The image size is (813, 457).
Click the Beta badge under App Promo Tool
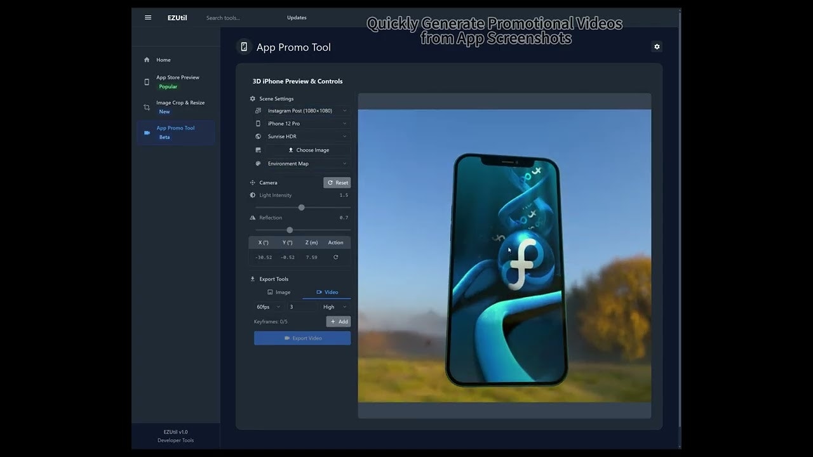point(165,137)
